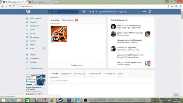
Task: Open the notifications bell icon
Action: coord(84,11)
